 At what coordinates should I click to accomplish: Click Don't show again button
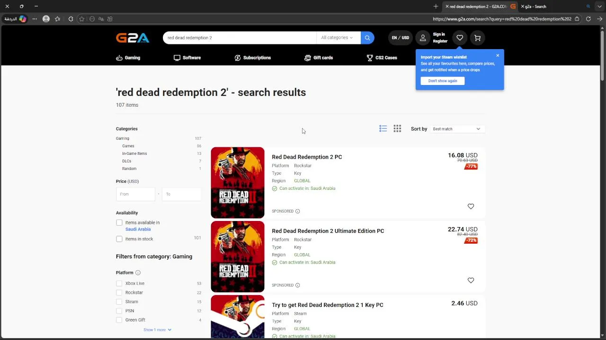tap(443, 81)
